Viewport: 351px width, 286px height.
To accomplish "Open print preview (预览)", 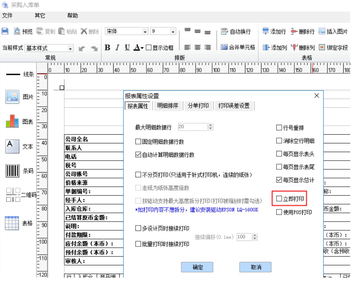I will [23, 31].
